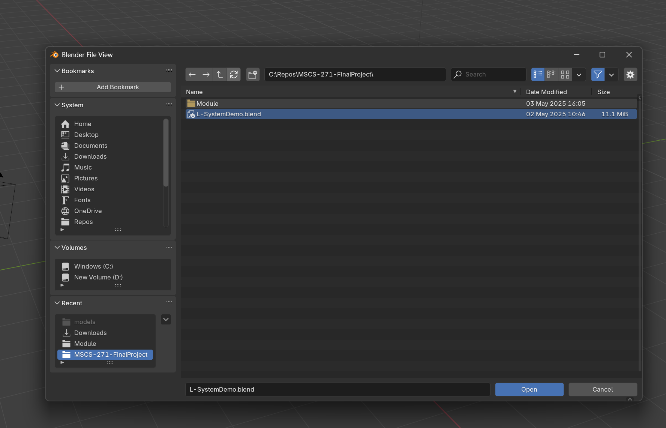Screen dimensions: 666x428
Task: Switch to vertical list display mode
Action: [x=538, y=75]
